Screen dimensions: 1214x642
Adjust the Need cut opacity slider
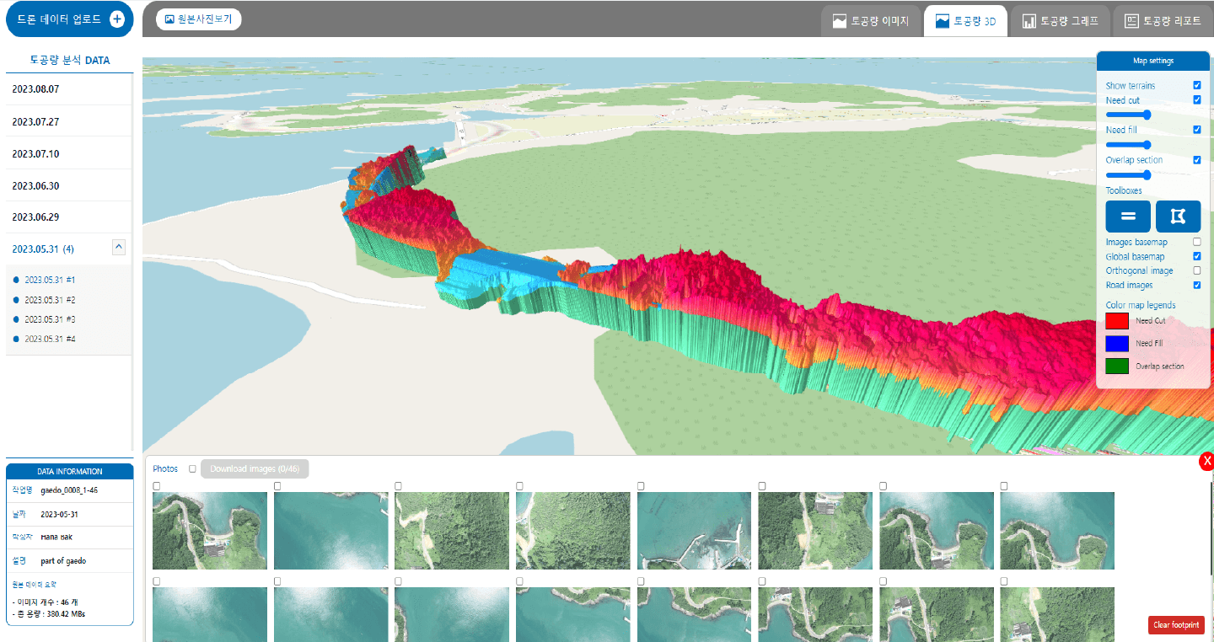coord(1147,115)
